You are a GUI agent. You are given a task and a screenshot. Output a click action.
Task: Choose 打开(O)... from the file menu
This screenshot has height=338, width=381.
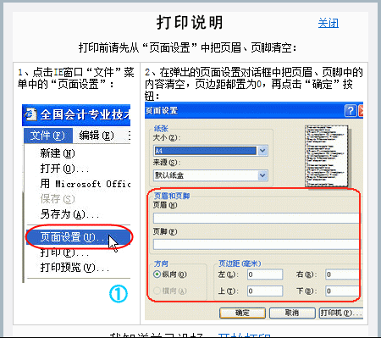[x=64, y=169]
